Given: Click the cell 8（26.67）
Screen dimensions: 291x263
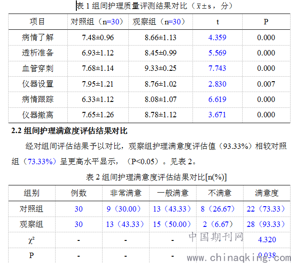Looking at the screenshot, I should pyautogui.click(x=220, y=209).
